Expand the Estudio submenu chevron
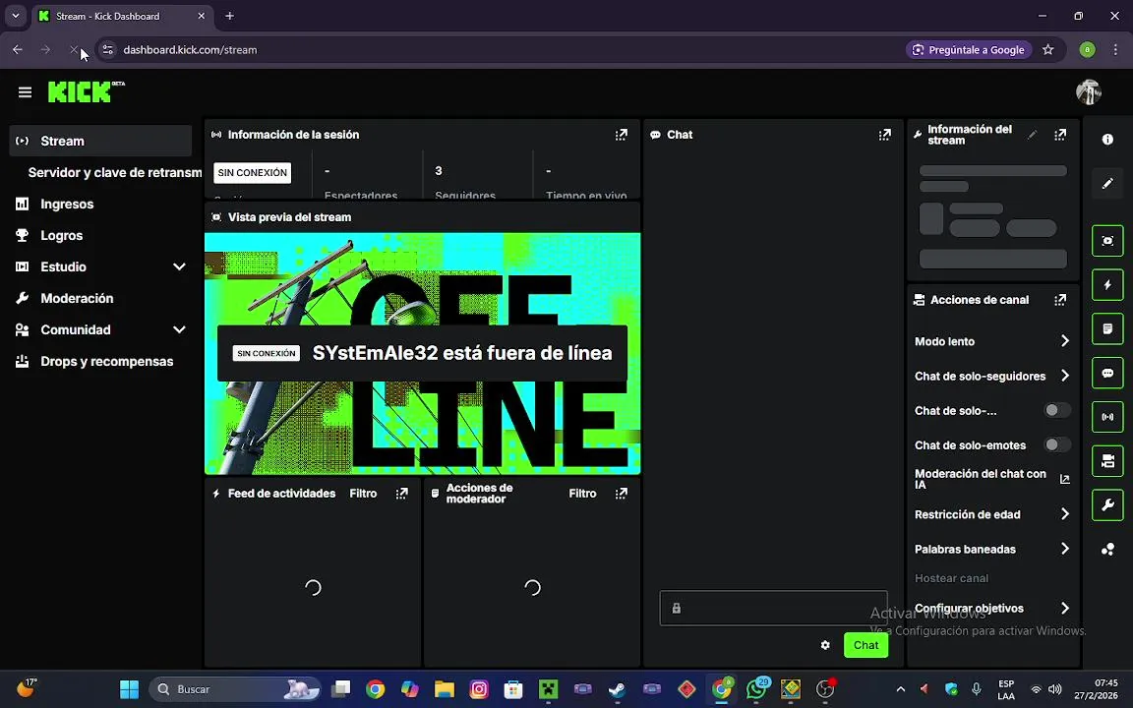 (179, 266)
